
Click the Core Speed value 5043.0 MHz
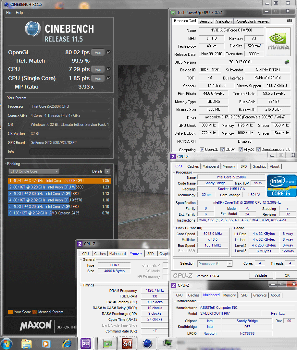[x=213, y=234]
